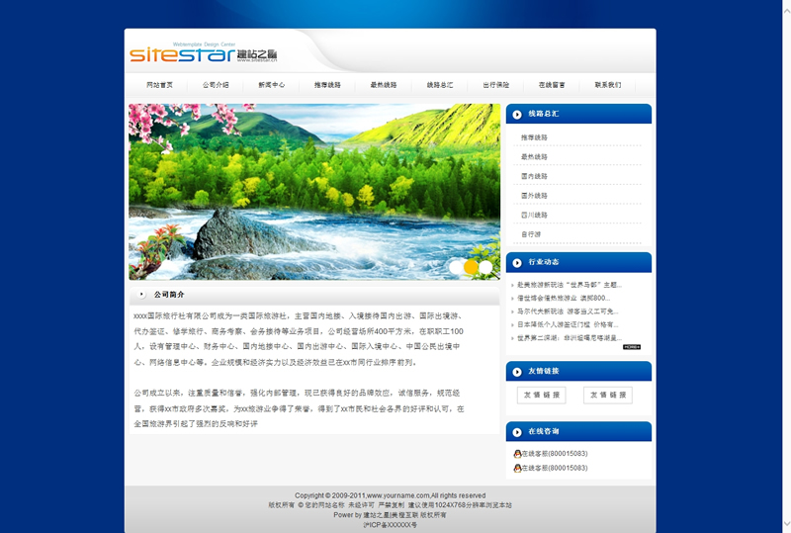
Task: Click the arrow icon beside 行业动态 header
Action: [x=517, y=262]
